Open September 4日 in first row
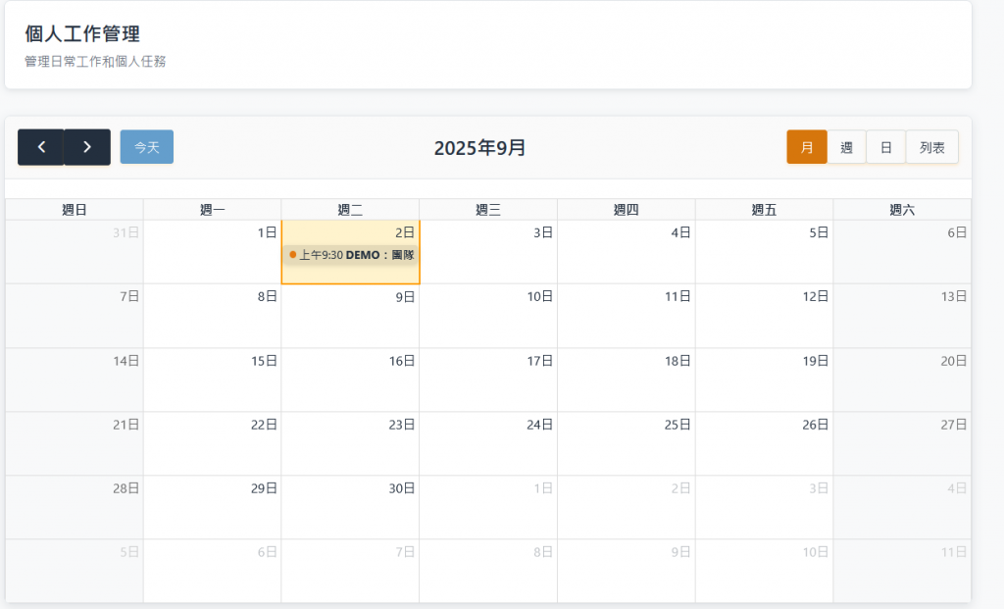1004x609 pixels. pyautogui.click(x=680, y=232)
